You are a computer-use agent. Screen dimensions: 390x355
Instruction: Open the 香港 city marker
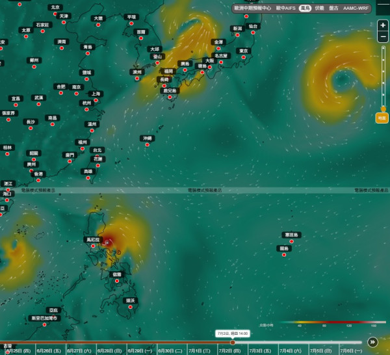(x=38, y=180)
